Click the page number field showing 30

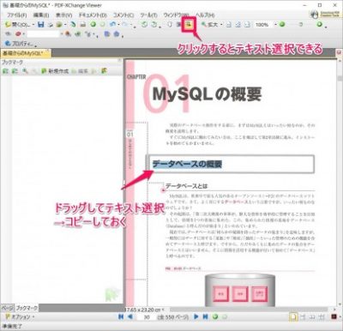tap(147, 317)
